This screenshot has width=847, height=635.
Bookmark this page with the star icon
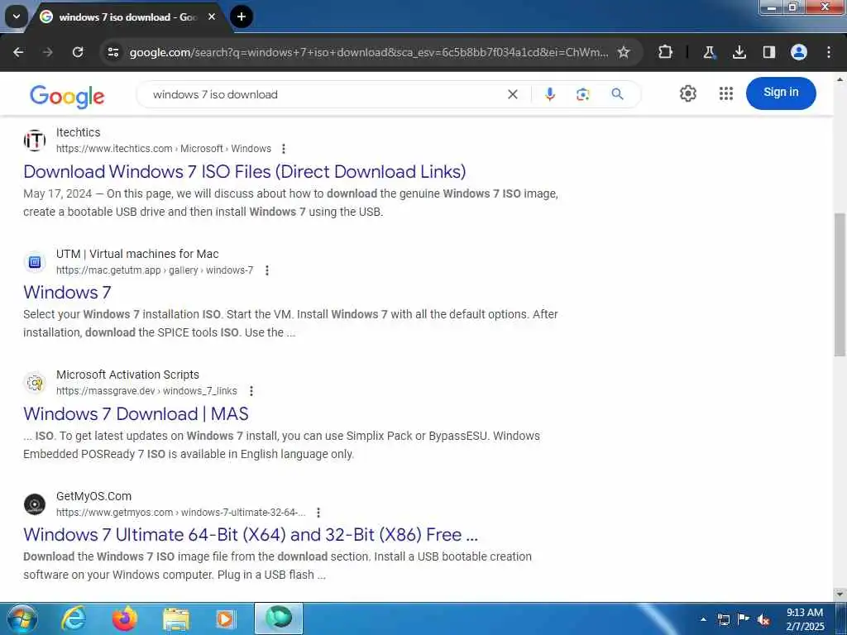[624, 52]
